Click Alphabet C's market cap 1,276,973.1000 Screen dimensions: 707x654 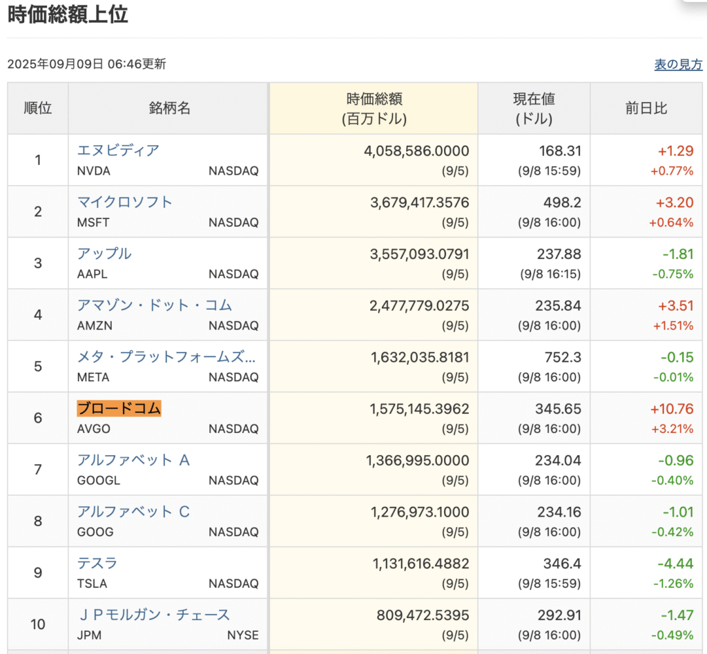coord(420,512)
